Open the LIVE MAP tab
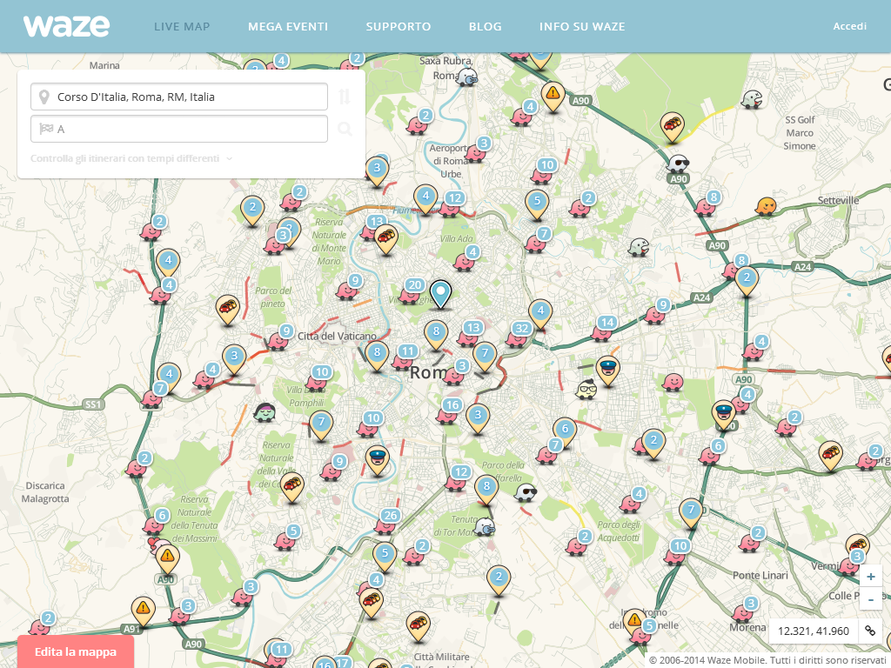Image resolution: width=891 pixels, height=668 pixels. pyautogui.click(x=182, y=27)
